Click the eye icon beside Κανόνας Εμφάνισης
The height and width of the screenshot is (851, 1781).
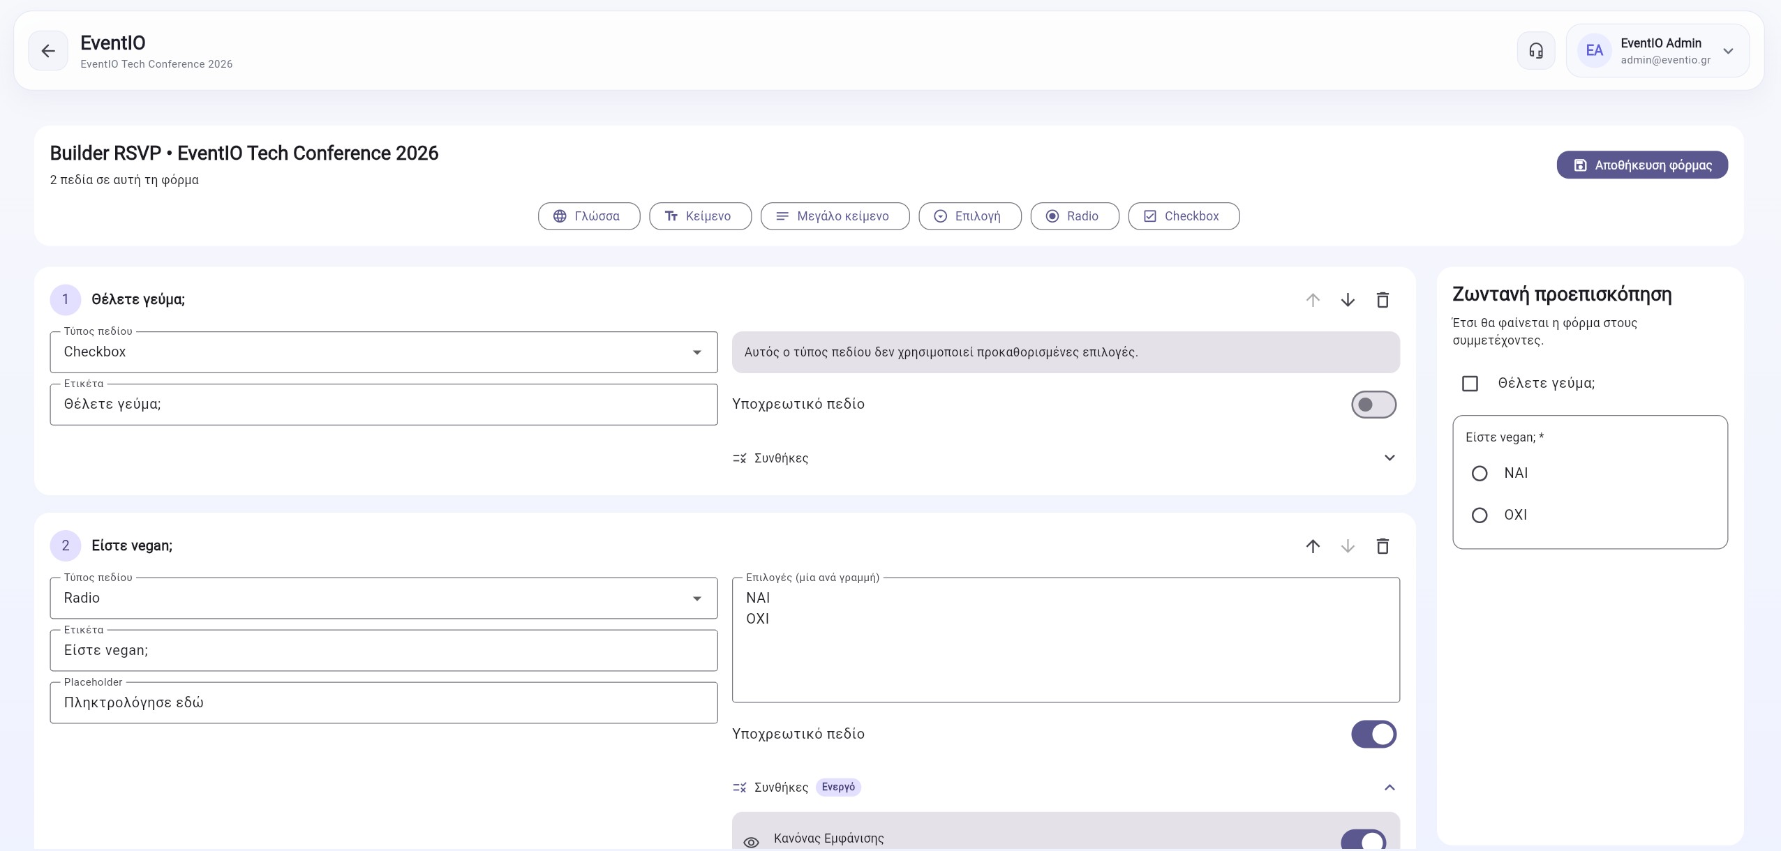751,843
